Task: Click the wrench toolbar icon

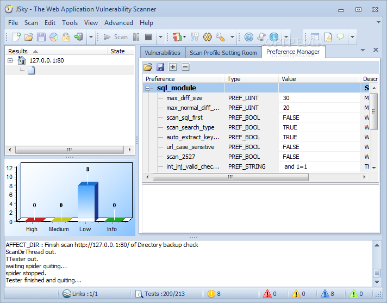Action: click(x=220, y=37)
